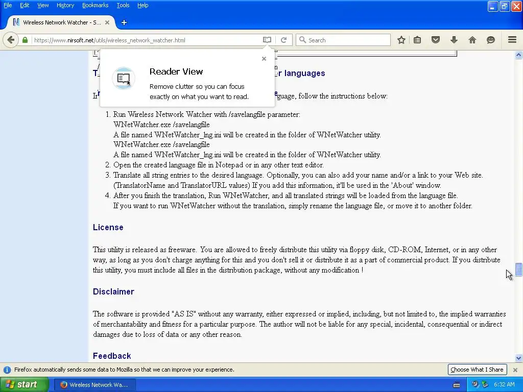523x392 pixels.
Task: Open the Tools menu
Action: [x=123, y=5]
